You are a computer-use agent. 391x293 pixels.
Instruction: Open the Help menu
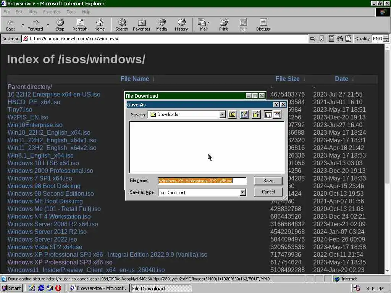point(86,12)
